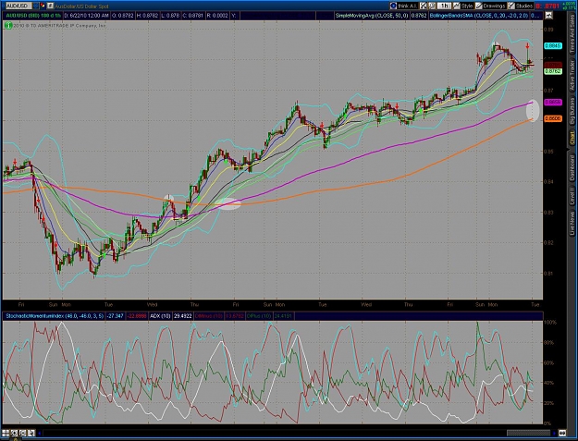The image size is (578, 441).
Task: Open the Studies menu
Action: point(520,6)
